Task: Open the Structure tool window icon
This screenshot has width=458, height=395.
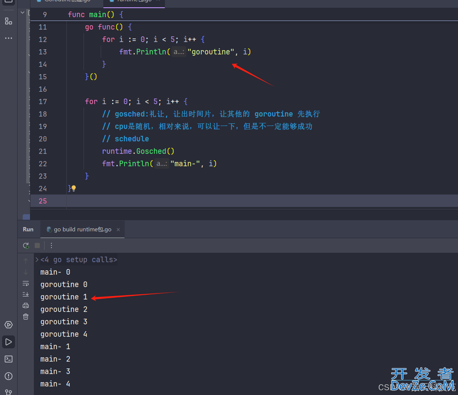Action: click(x=9, y=21)
